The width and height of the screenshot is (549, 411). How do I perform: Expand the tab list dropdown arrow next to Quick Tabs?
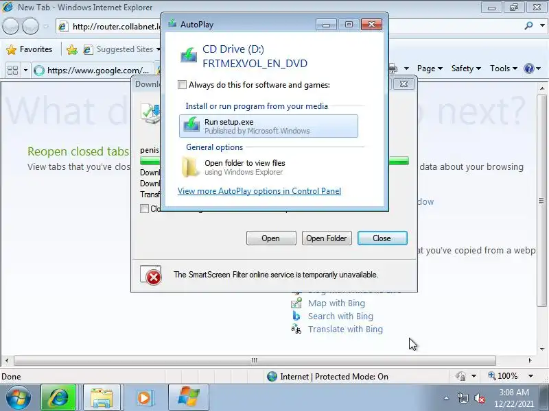tap(25, 71)
